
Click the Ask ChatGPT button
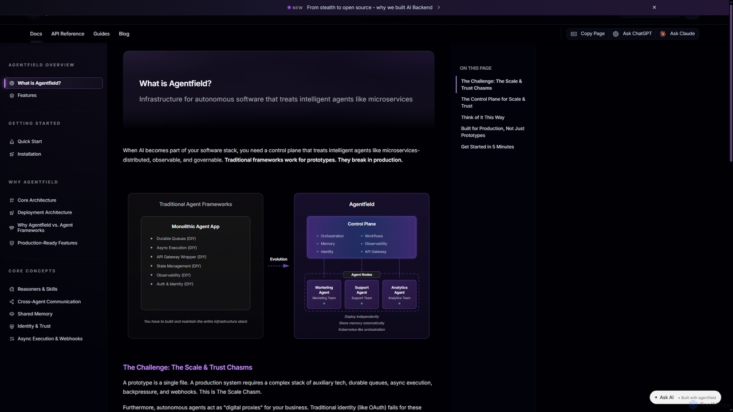pos(632,34)
